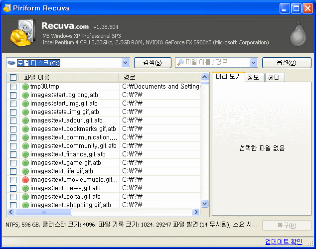Toggle the select-all checkbox in the list header
This screenshot has width=316, height=249.
[13, 78]
